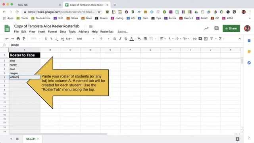Open a new browser tab plus

pyautogui.click(x=115, y=5)
